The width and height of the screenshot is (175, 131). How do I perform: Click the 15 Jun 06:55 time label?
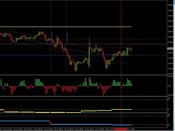click(38, 129)
